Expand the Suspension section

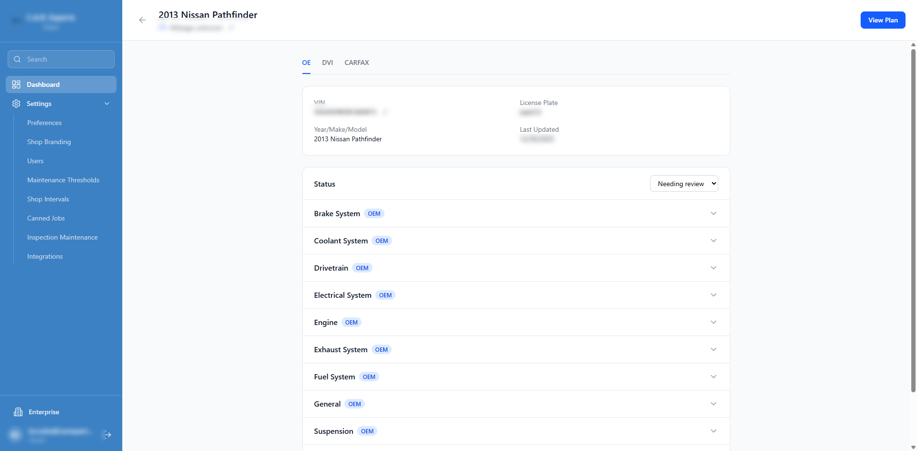click(713, 431)
